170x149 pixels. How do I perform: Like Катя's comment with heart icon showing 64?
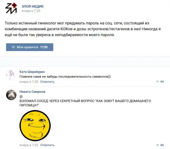point(158,82)
